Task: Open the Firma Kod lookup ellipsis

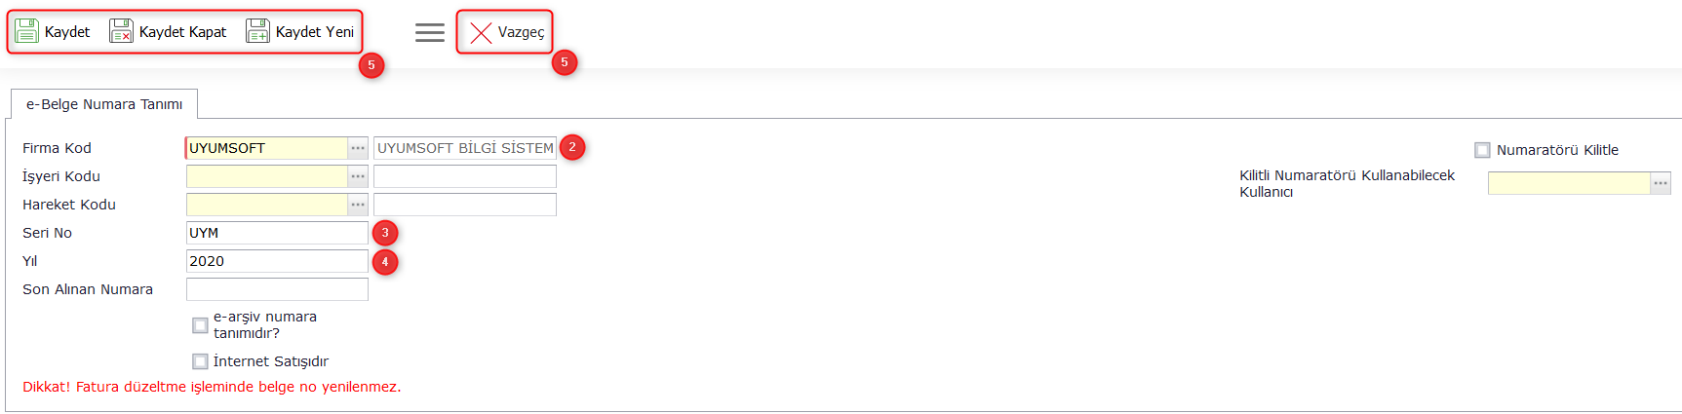Action: [358, 148]
